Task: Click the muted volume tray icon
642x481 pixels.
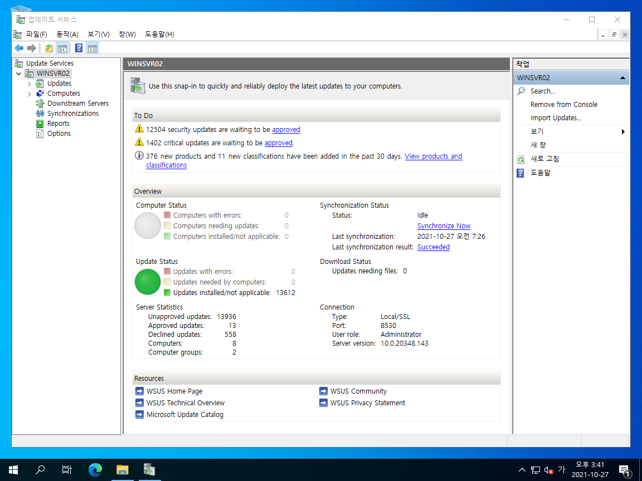Action: click(x=548, y=470)
